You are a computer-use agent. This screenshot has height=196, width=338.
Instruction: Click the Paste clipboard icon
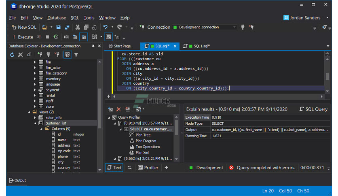pyautogui.click(x=95, y=27)
